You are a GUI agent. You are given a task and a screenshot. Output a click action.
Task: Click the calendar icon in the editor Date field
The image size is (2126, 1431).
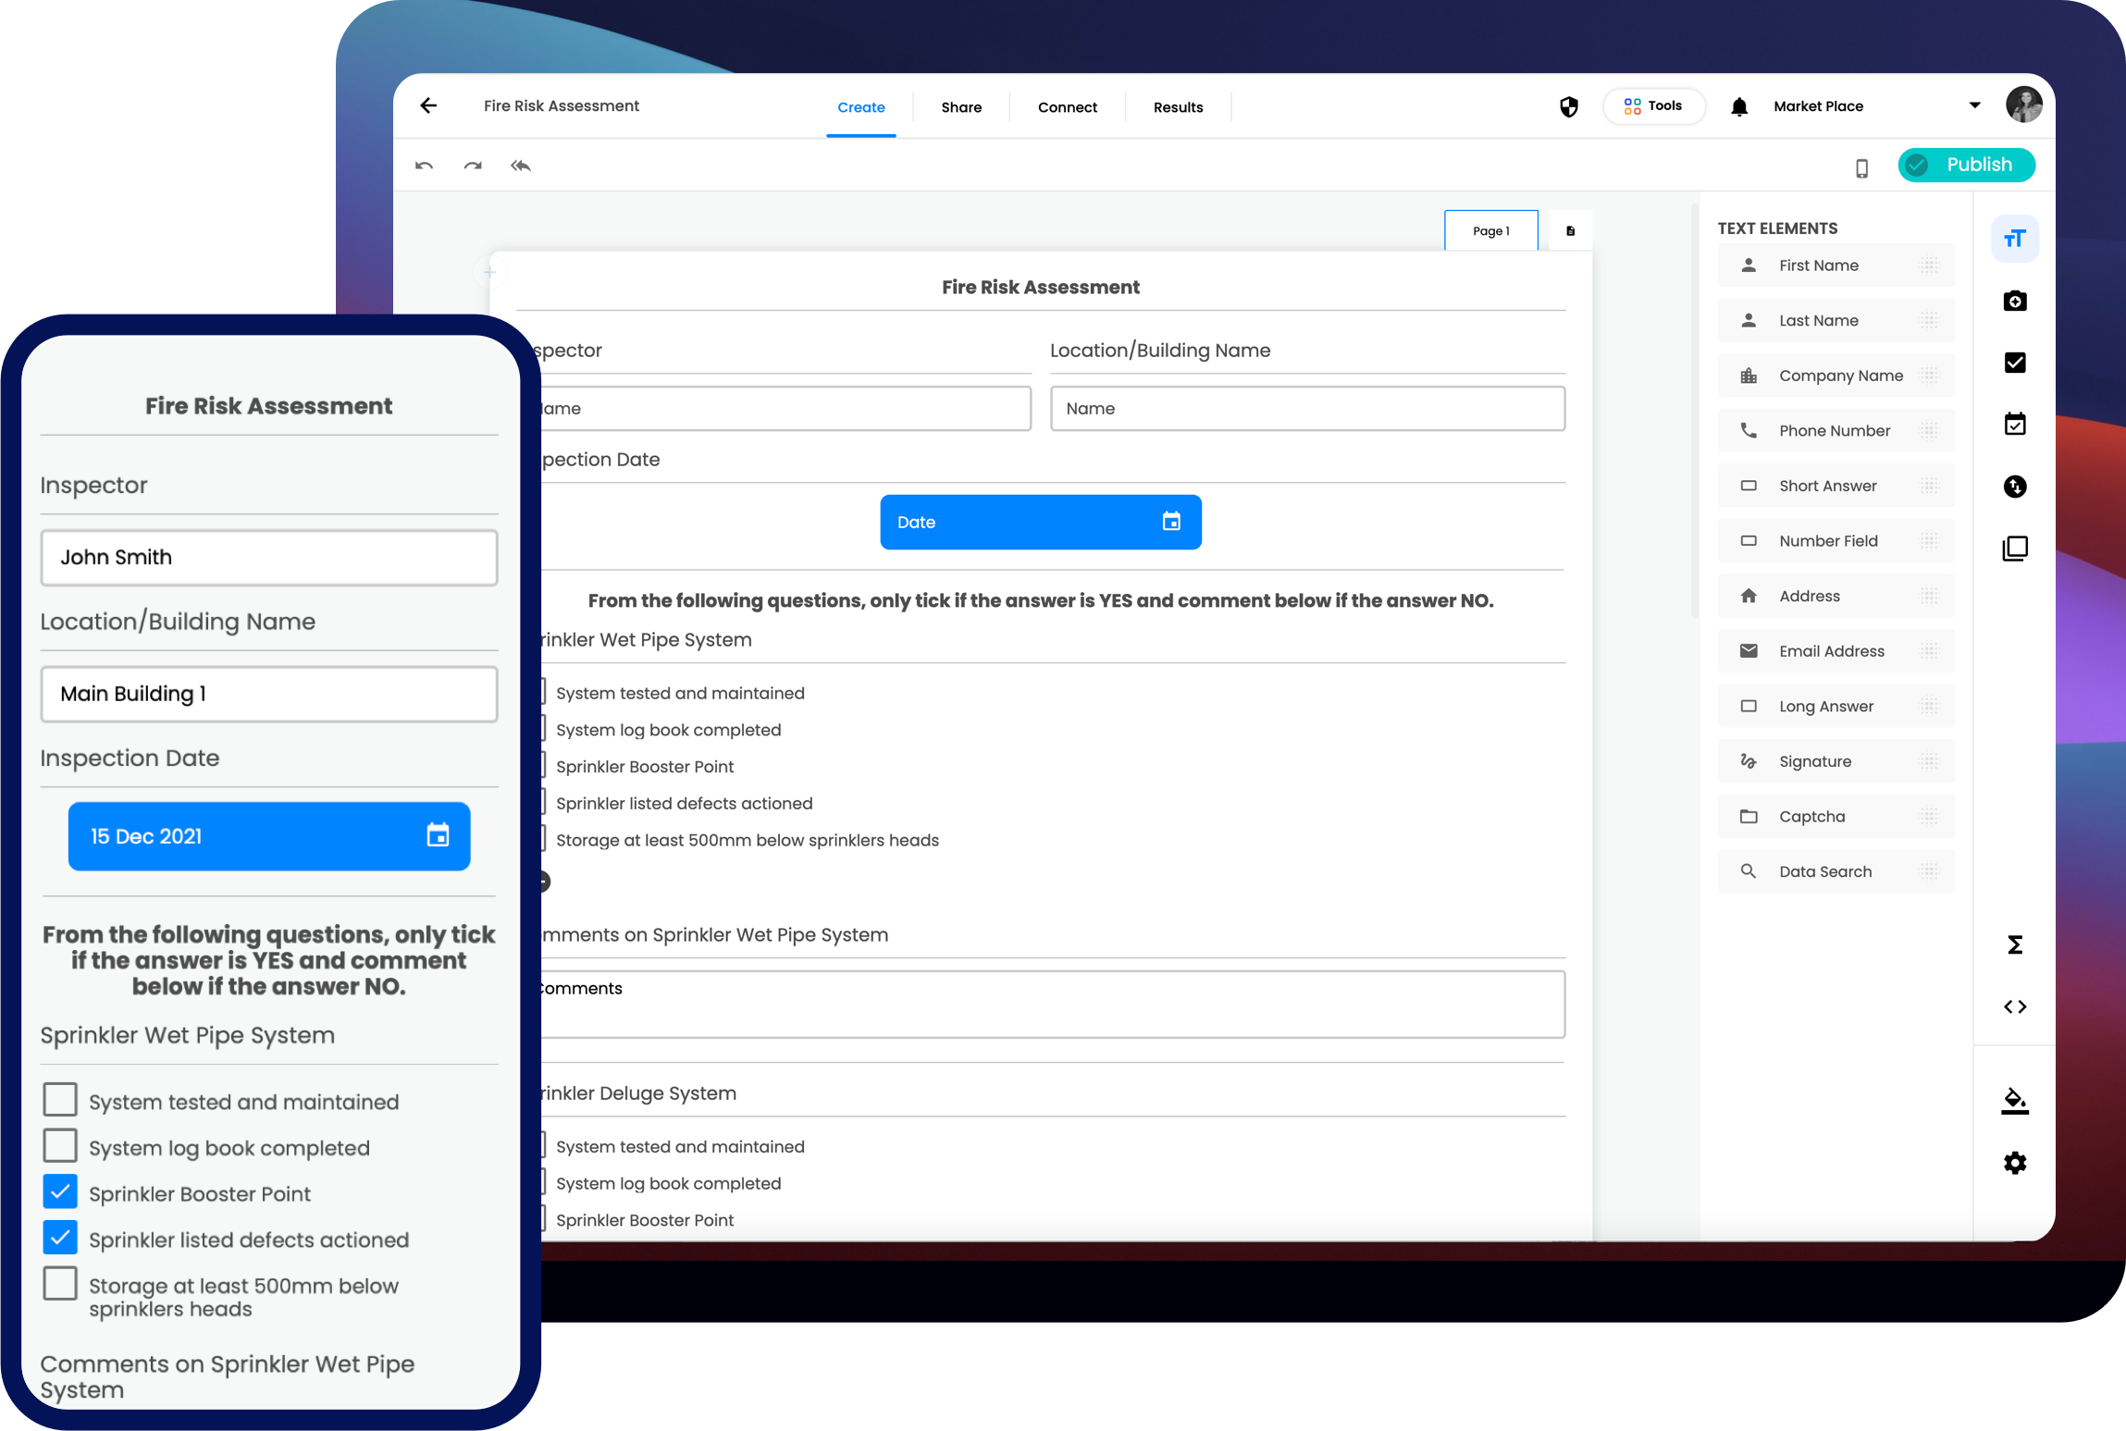click(x=1171, y=522)
